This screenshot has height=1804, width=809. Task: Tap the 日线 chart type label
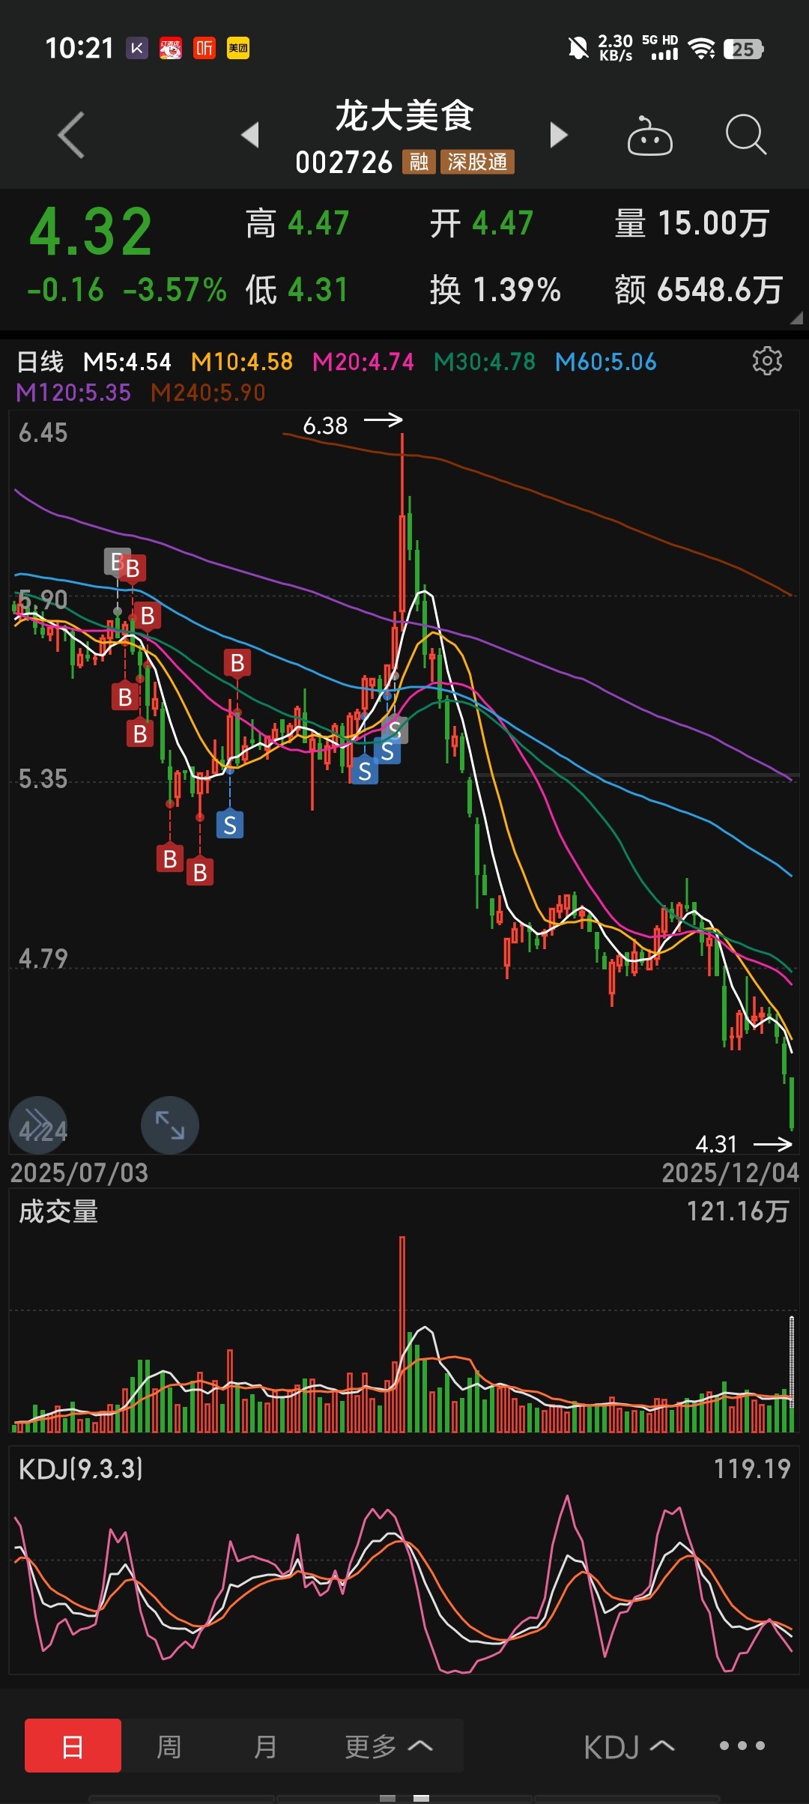click(x=40, y=362)
